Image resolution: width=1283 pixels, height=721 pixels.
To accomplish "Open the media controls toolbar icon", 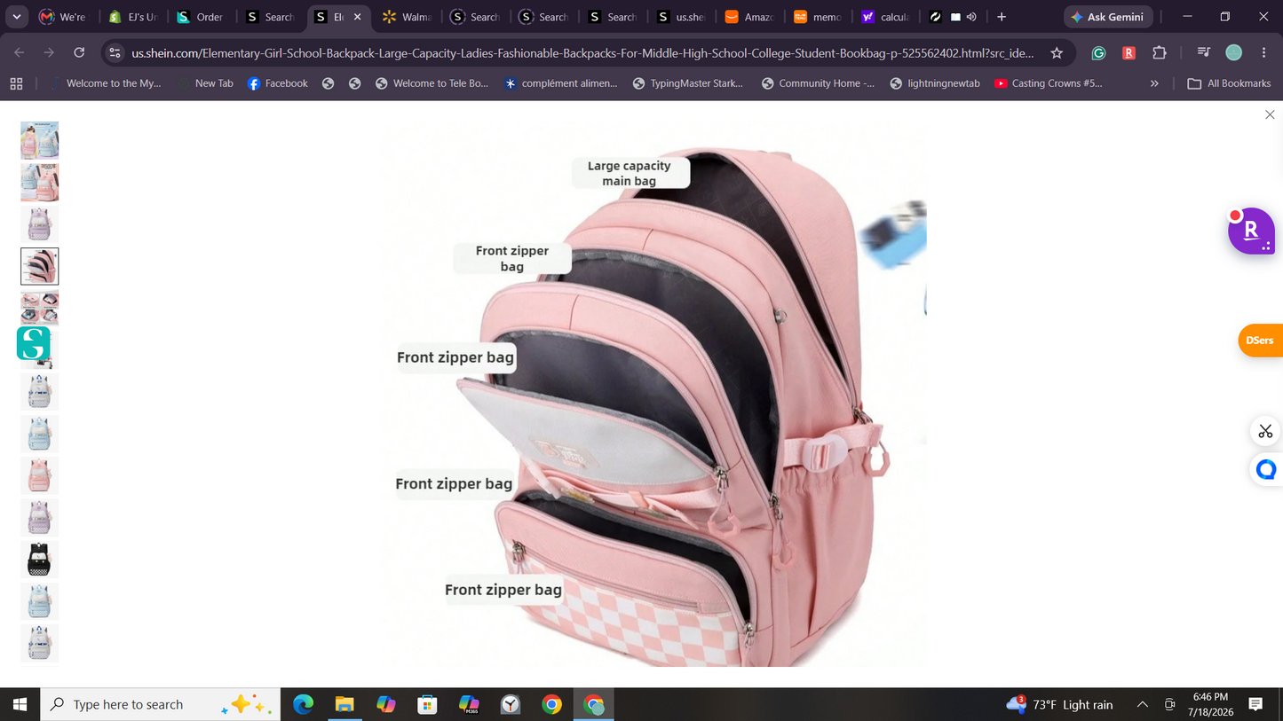I will tap(1203, 53).
